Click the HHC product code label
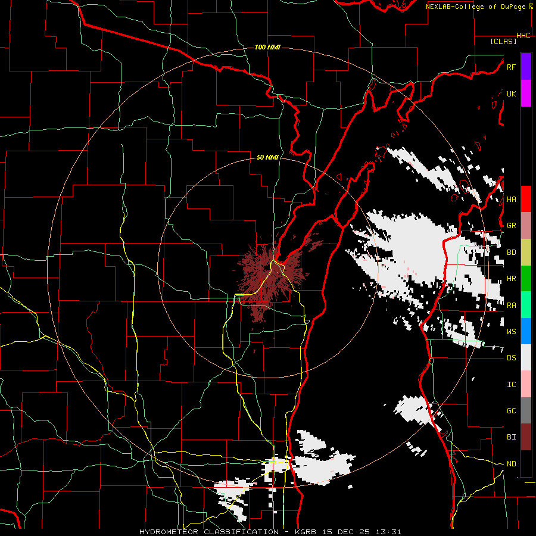The image size is (536, 536). pyautogui.click(x=523, y=36)
